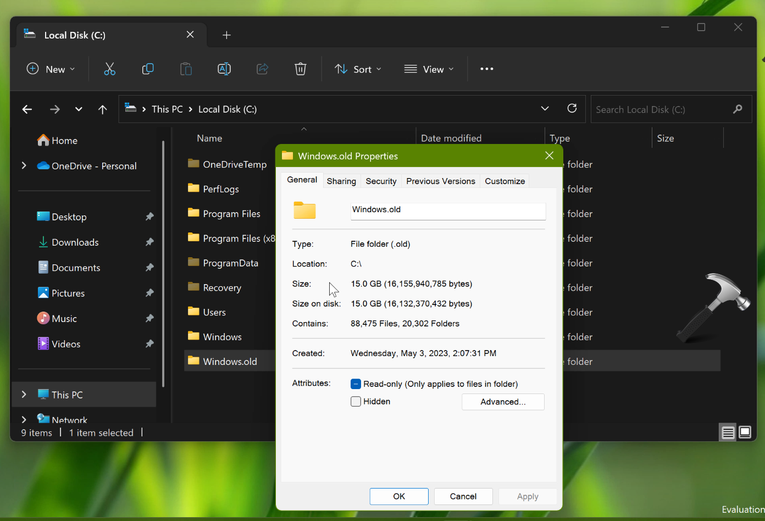Click the Apply button

pyautogui.click(x=528, y=496)
